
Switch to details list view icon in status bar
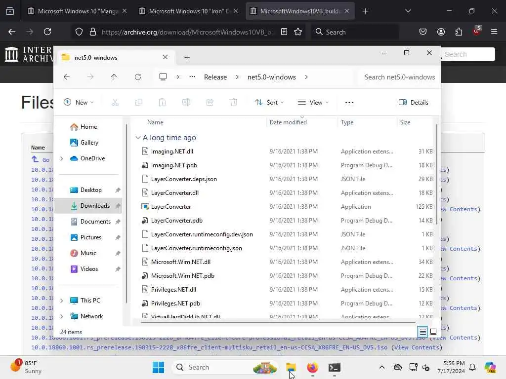coord(422,332)
